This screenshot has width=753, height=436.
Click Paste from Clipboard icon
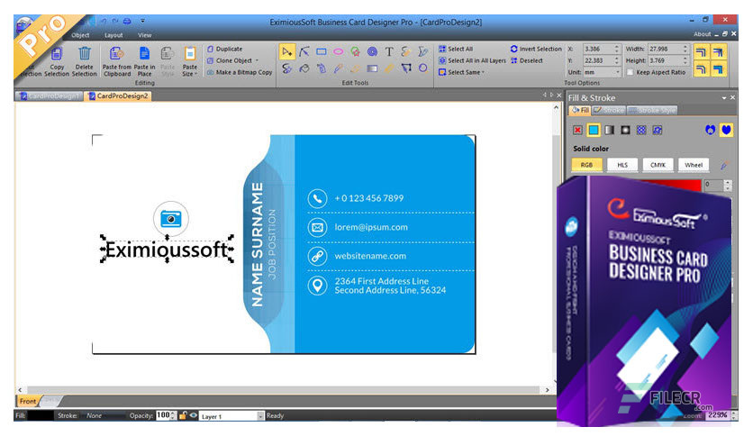[x=117, y=56]
